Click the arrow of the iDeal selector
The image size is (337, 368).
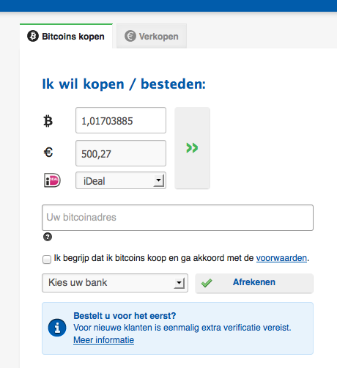pos(159,180)
